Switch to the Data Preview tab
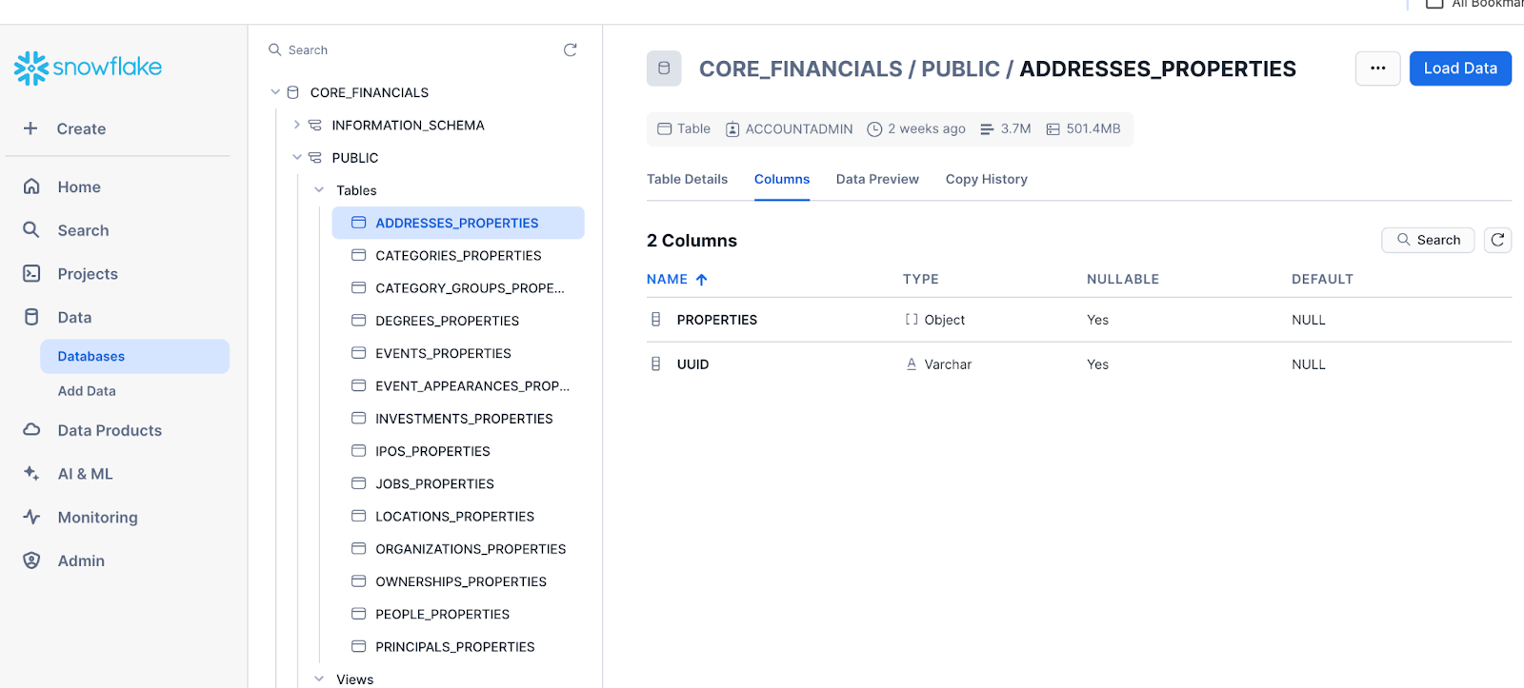The image size is (1524, 688). click(x=877, y=179)
